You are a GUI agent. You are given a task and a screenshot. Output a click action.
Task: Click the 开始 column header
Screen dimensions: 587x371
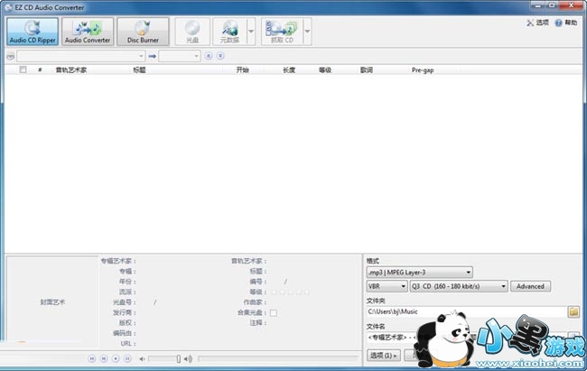[242, 70]
